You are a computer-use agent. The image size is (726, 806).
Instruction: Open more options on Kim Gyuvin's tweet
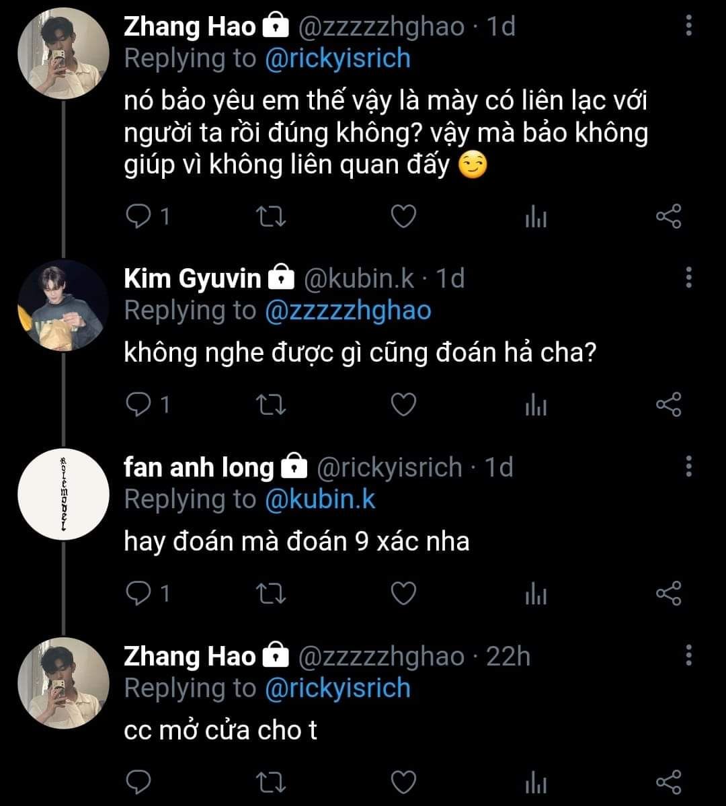coord(688,278)
